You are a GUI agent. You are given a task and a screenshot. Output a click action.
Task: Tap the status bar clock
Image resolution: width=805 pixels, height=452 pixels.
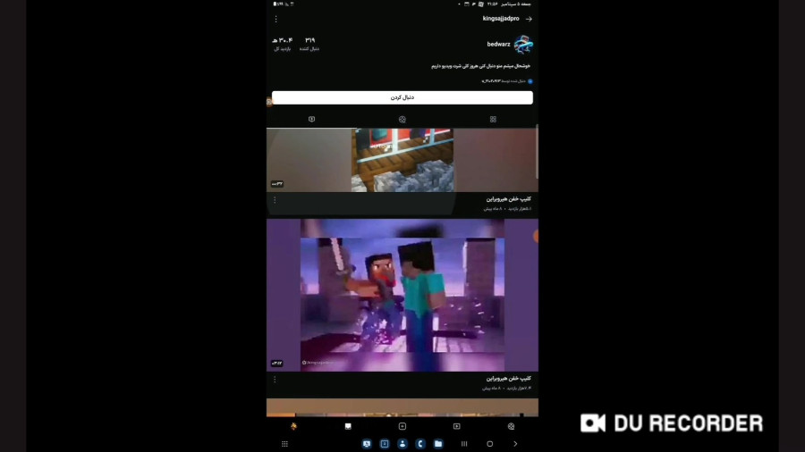(x=492, y=4)
